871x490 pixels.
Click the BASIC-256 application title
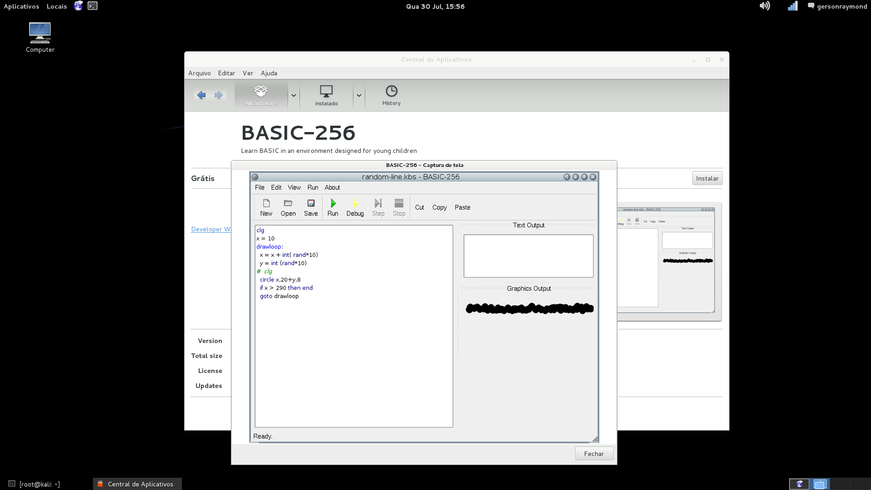tap(298, 133)
